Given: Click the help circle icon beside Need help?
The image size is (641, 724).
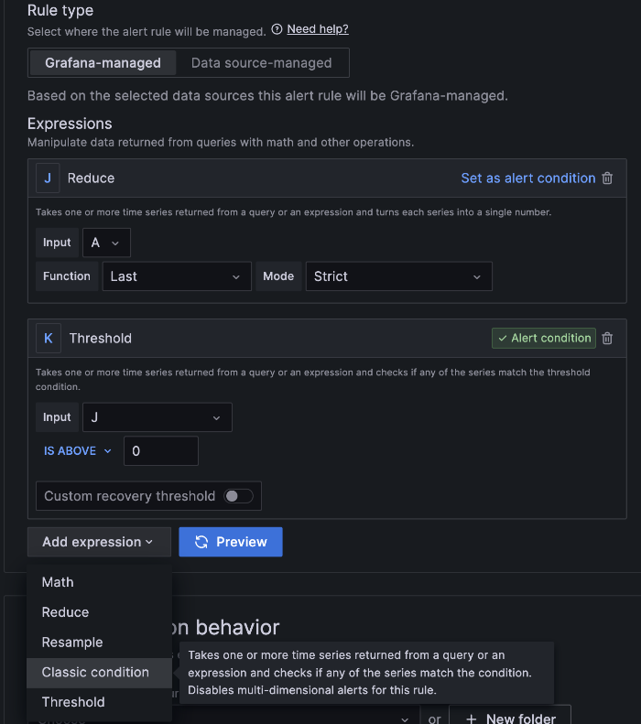Looking at the screenshot, I should (277, 29).
